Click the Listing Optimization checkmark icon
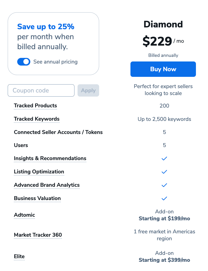Image resolution: width=208 pixels, height=271 pixels. 164,172
